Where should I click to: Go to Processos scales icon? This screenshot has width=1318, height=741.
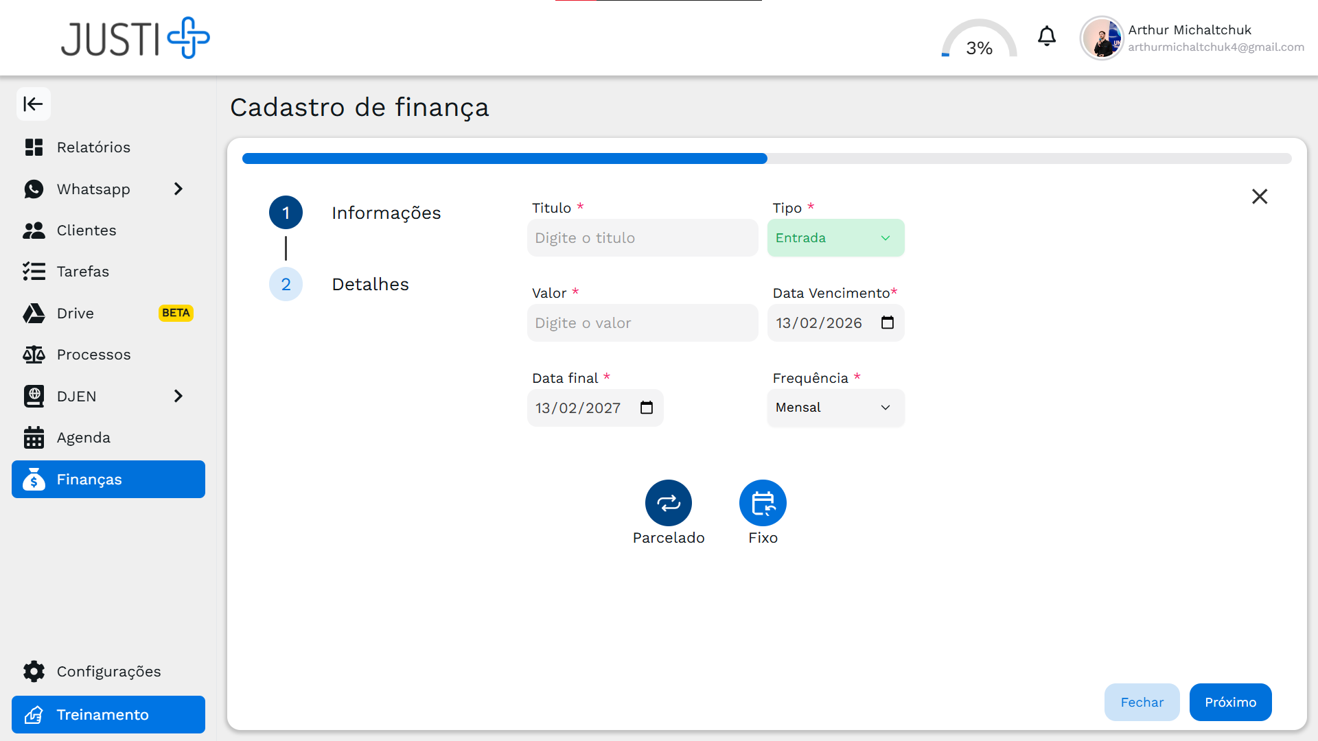pos(34,355)
